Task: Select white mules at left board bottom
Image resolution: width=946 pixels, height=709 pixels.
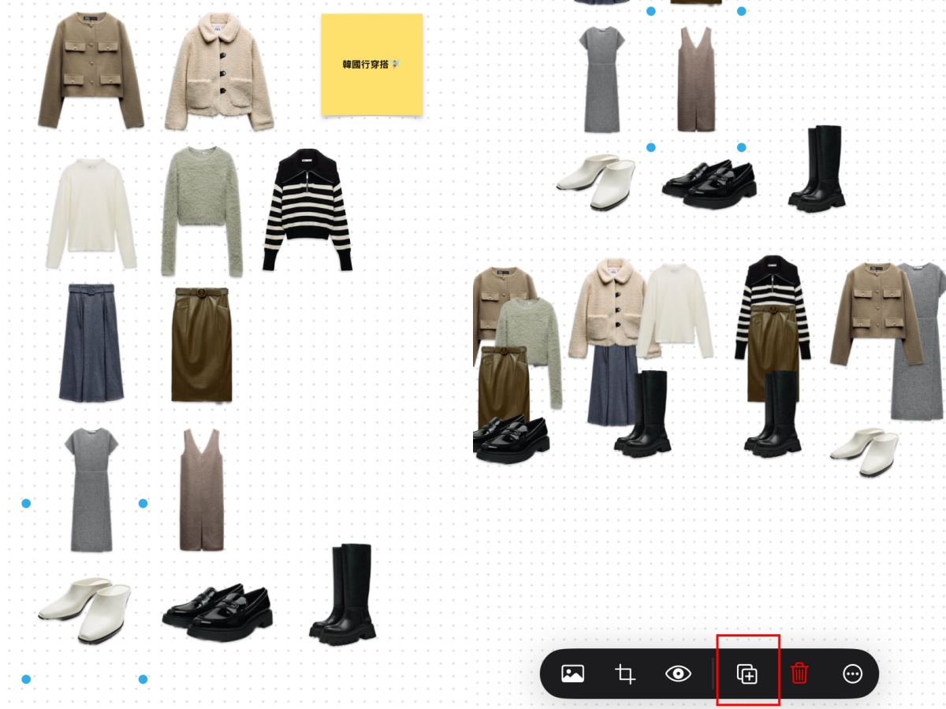Action: click(85, 609)
